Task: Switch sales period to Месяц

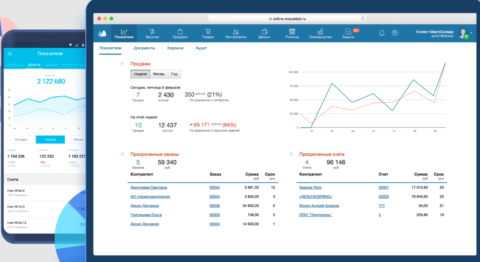Action: tap(158, 74)
